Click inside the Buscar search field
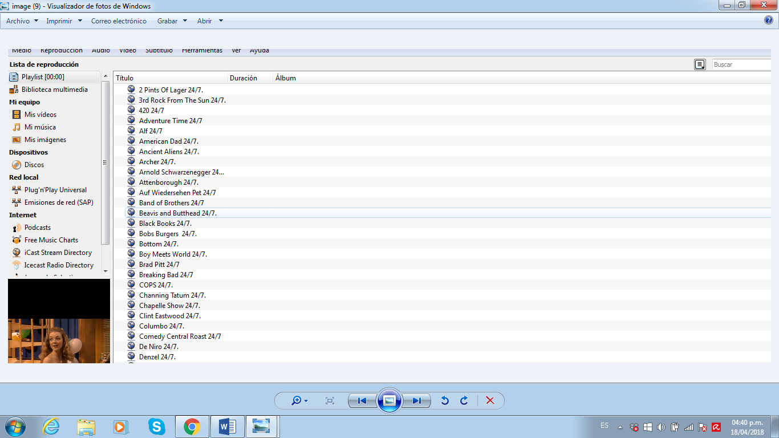The height and width of the screenshot is (438, 779). click(741, 64)
